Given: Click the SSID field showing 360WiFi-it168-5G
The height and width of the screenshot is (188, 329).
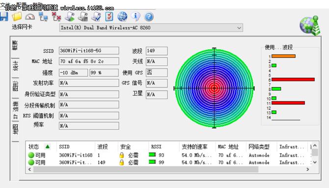Looking at the screenshot, I should (89, 50).
